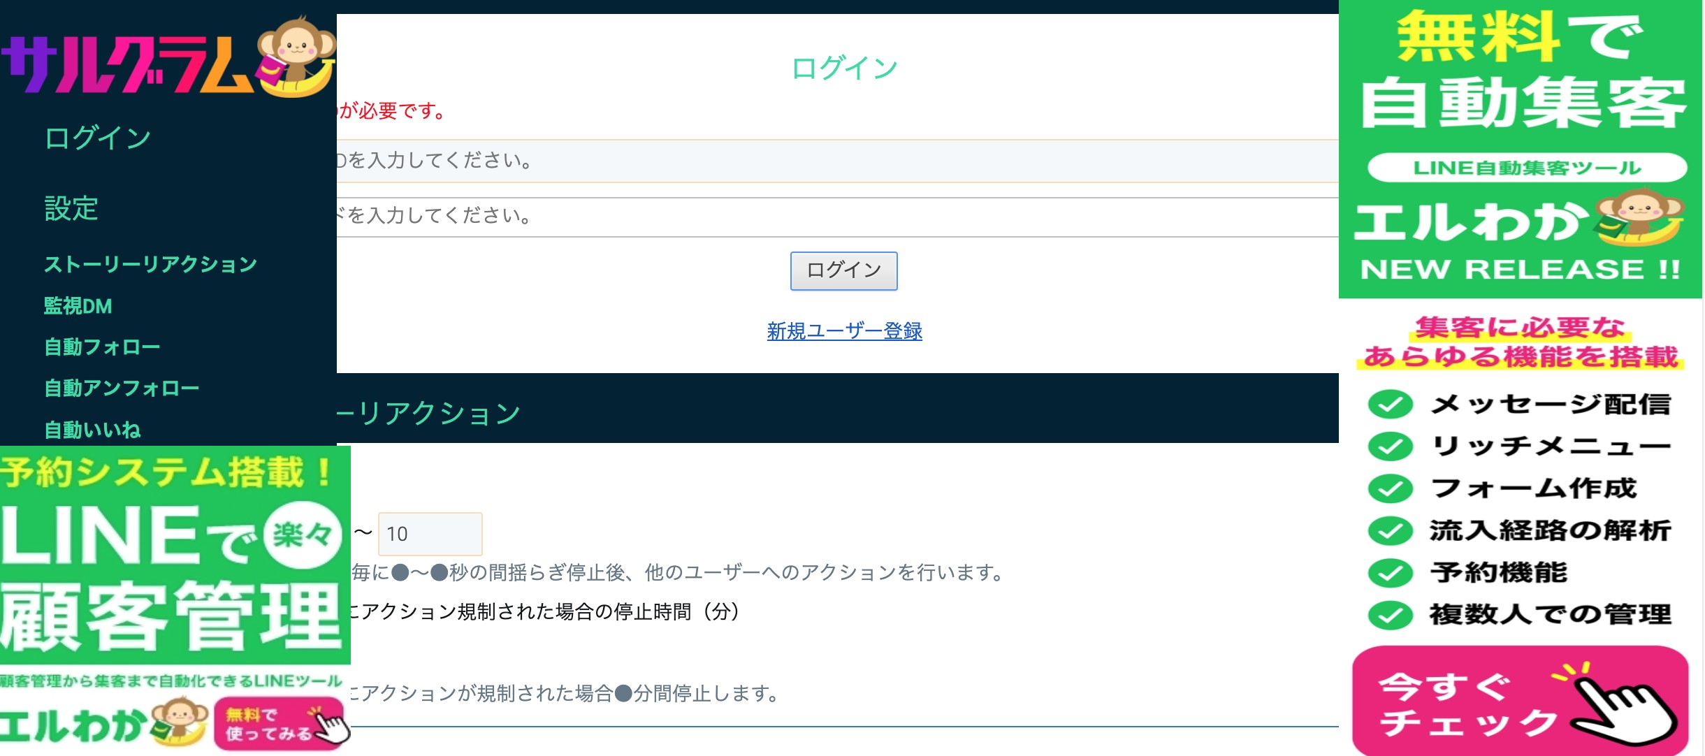The width and height of the screenshot is (1705, 756).
Task: Click the ーリアクション section heading
Action: pos(429,413)
